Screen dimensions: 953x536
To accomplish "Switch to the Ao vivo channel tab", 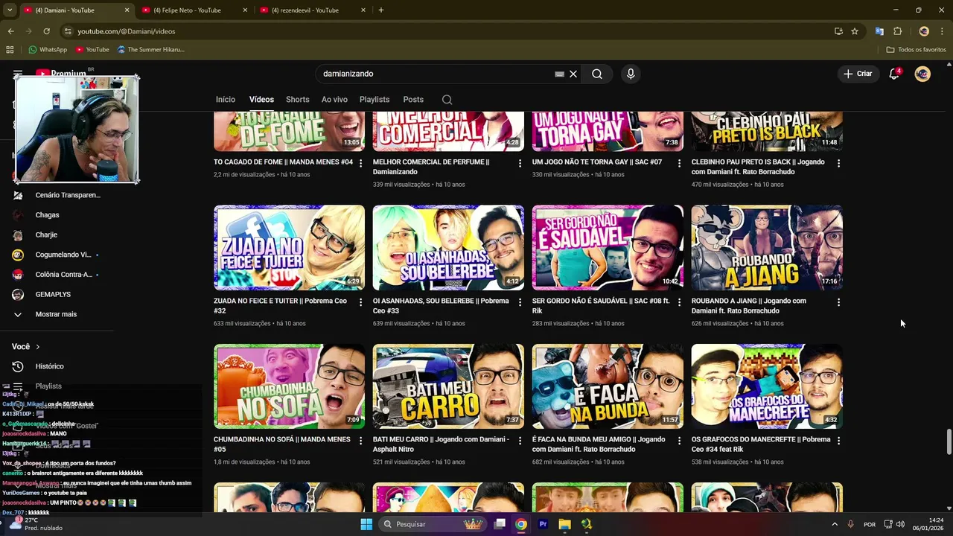I will point(334,100).
